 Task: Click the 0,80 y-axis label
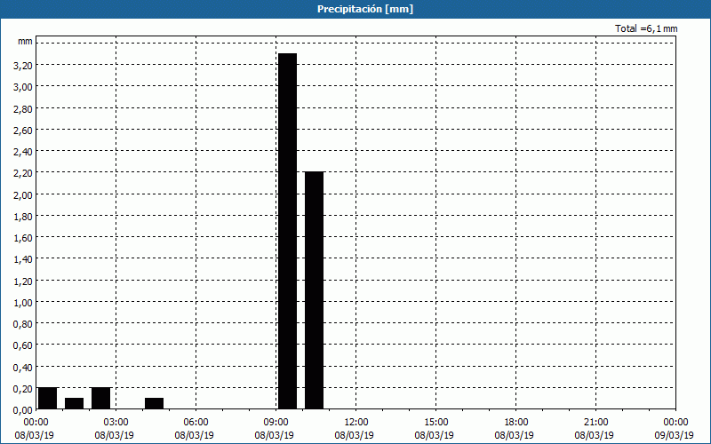click(23, 324)
